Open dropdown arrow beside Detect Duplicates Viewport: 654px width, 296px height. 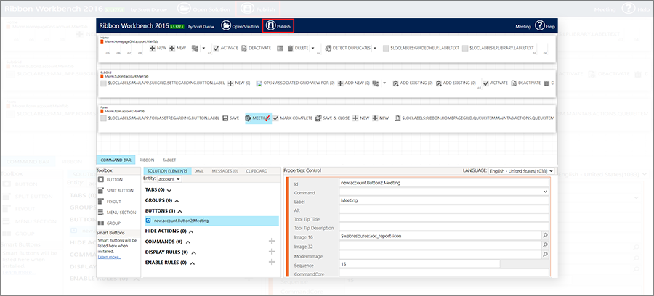pos(374,48)
